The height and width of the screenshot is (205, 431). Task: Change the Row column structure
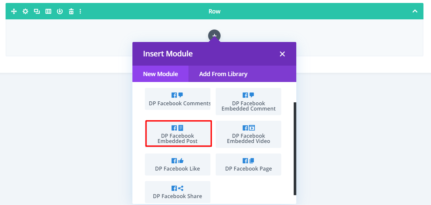coord(48,11)
